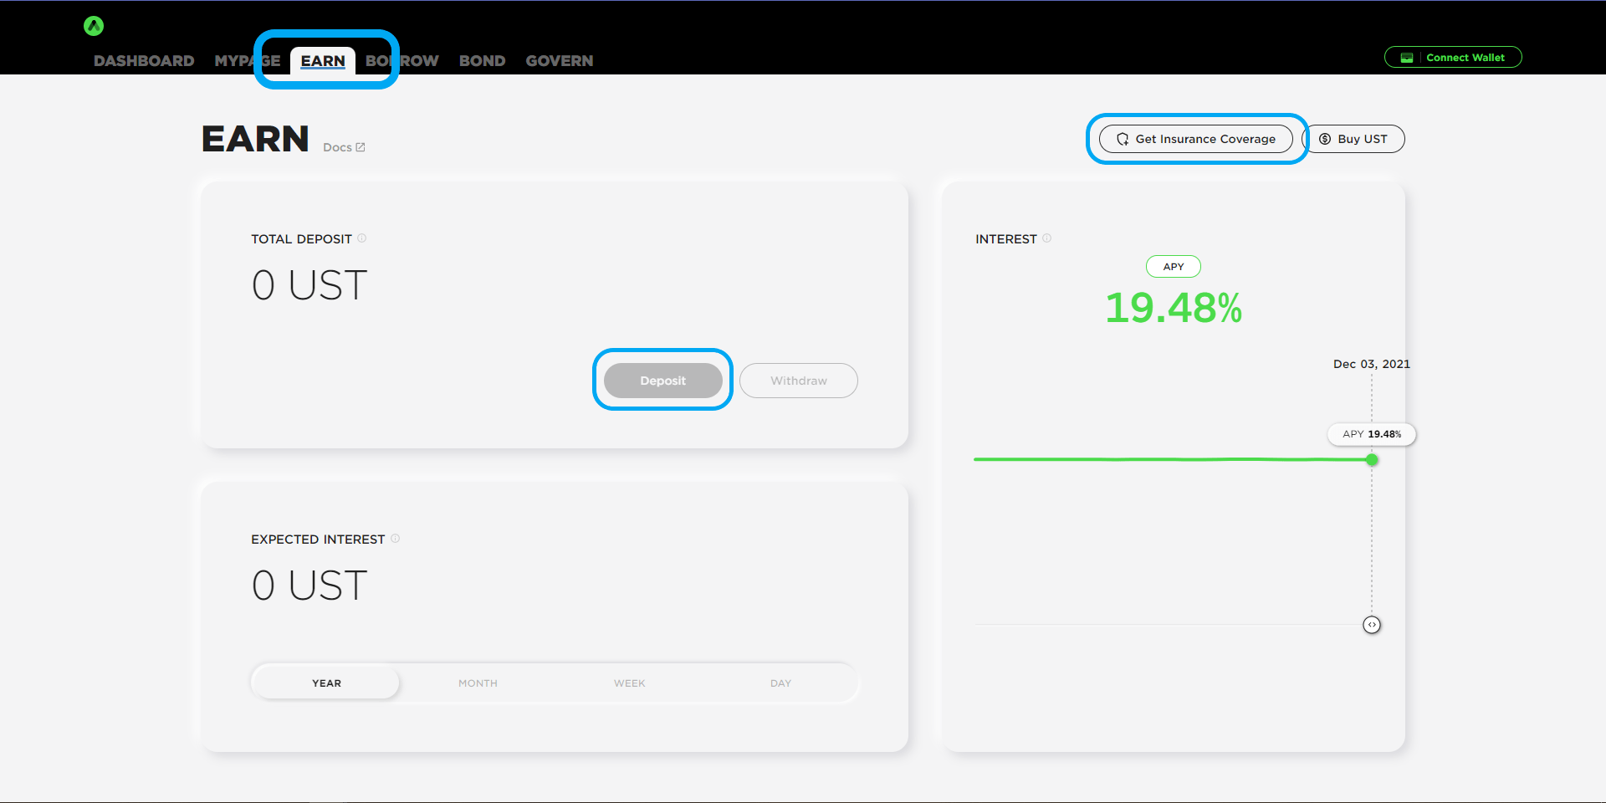Click the dollar icon on Buy UST
This screenshot has height=803, width=1606.
[1325, 139]
